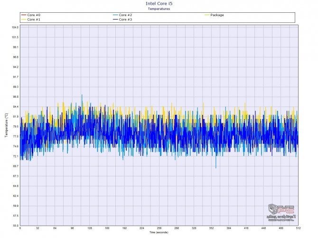Click the Temperatures subtitle
Image resolution: width=318 pixels, height=238 pixels.
159,9
